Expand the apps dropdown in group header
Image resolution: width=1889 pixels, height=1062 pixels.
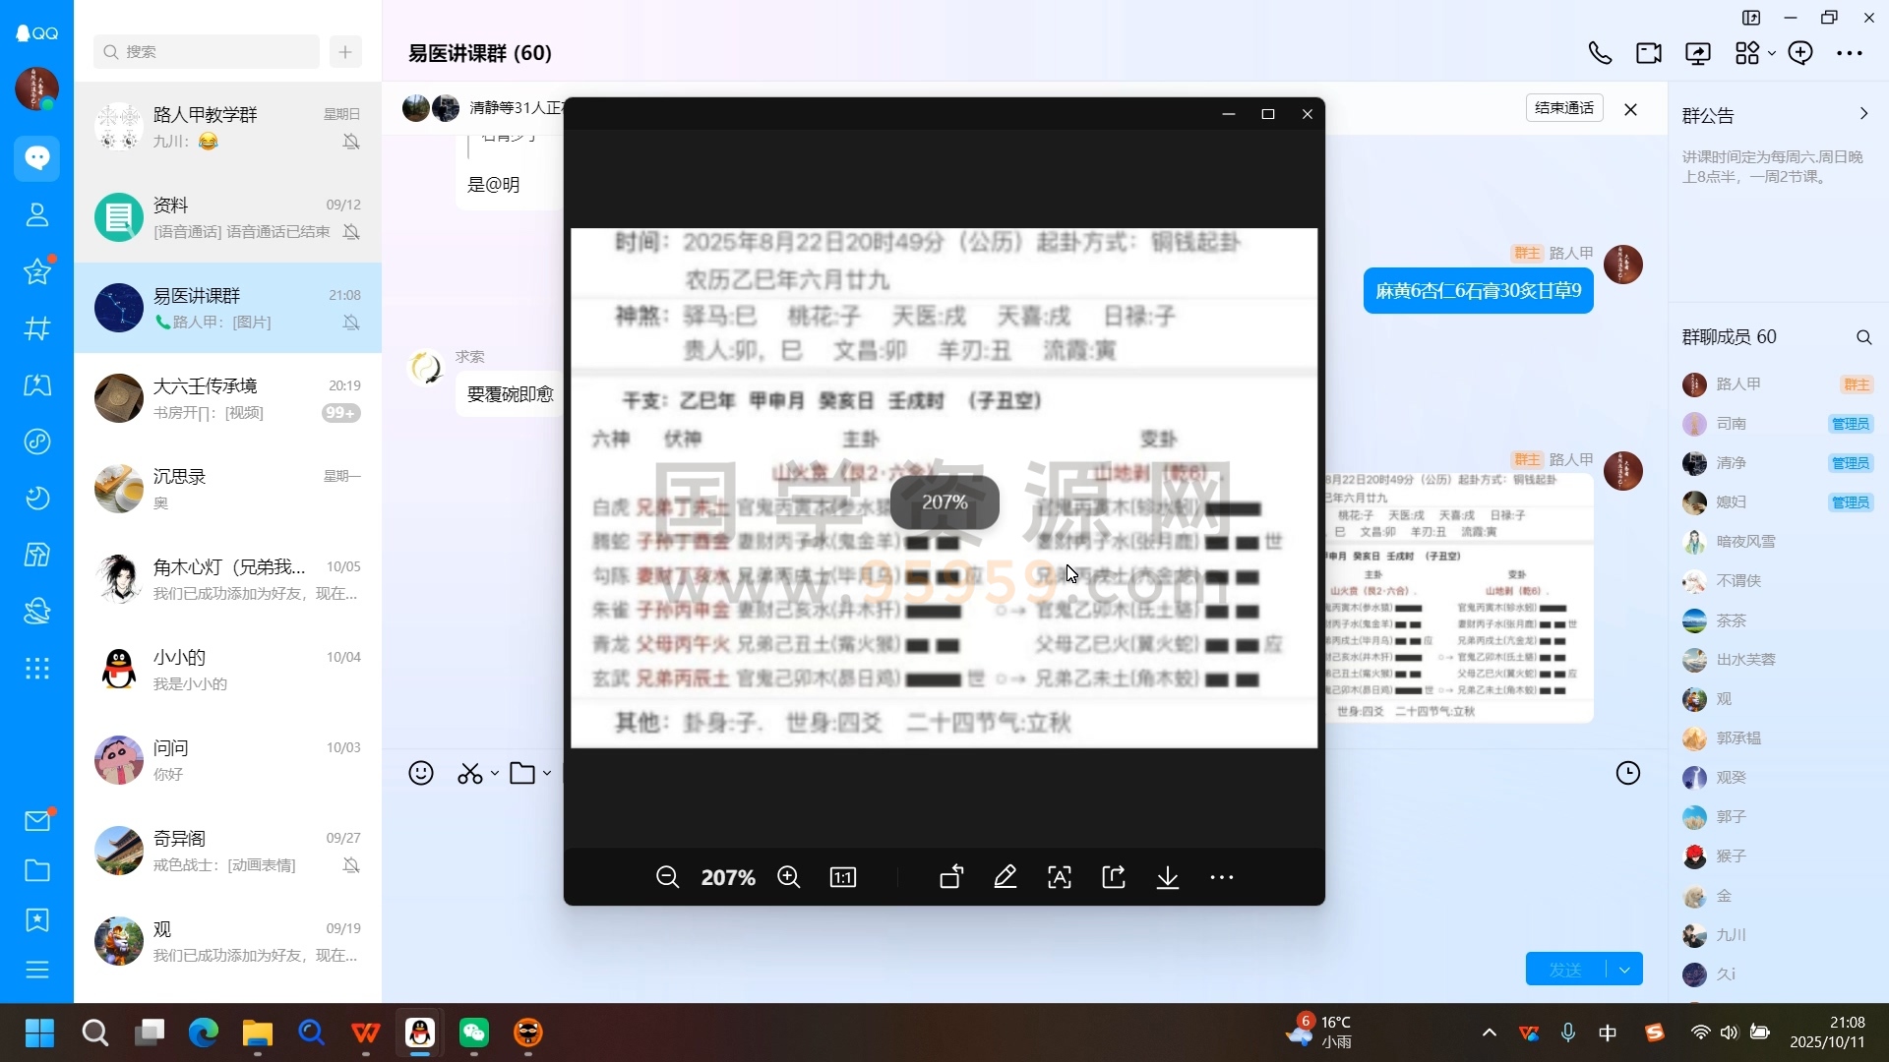pos(1772,53)
